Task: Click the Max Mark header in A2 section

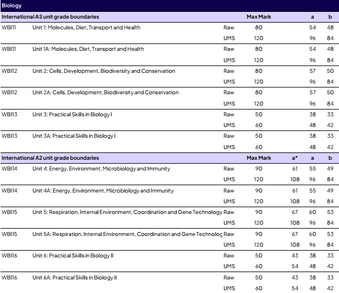Action: click(x=259, y=158)
